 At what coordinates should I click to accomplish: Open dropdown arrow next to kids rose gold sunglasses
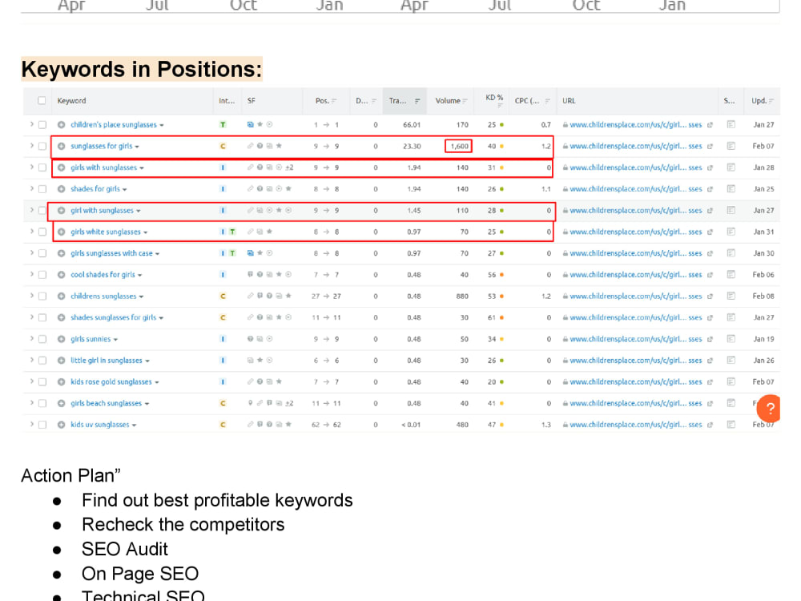[157, 383]
